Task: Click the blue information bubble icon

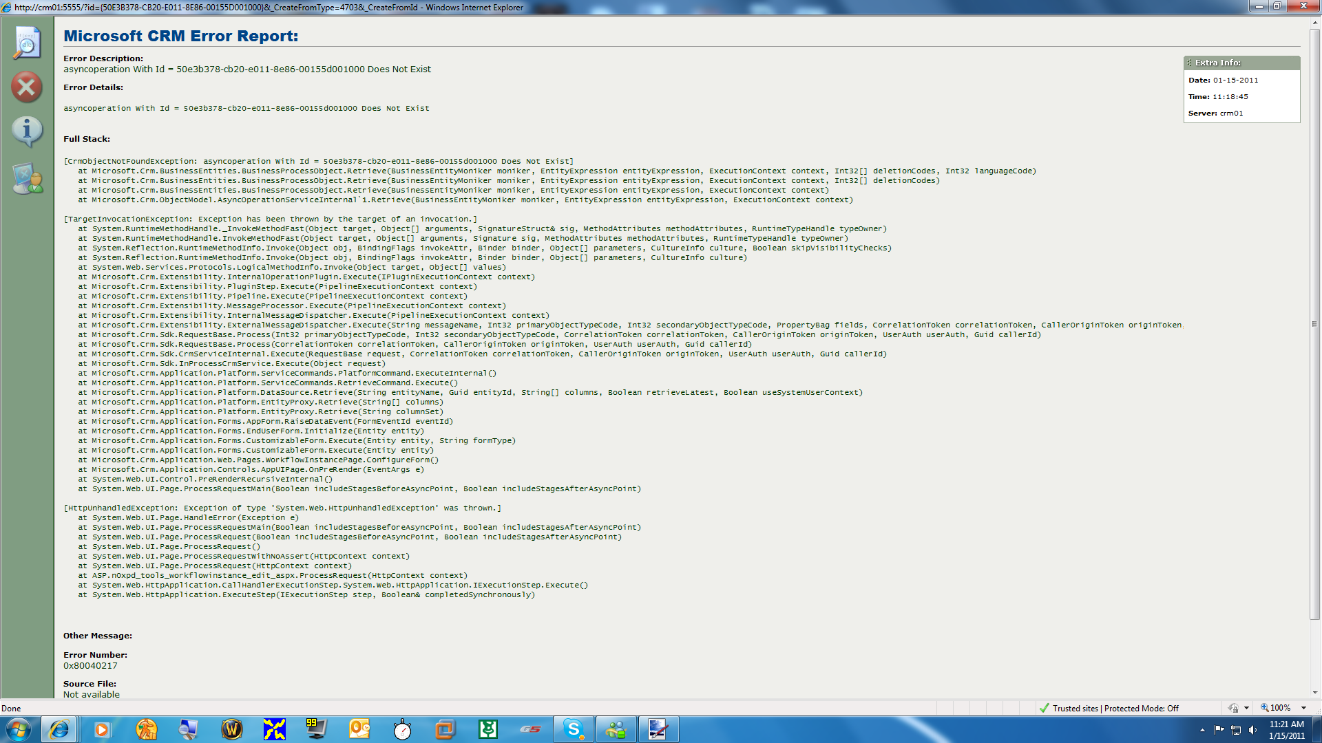Action: pos(27,131)
